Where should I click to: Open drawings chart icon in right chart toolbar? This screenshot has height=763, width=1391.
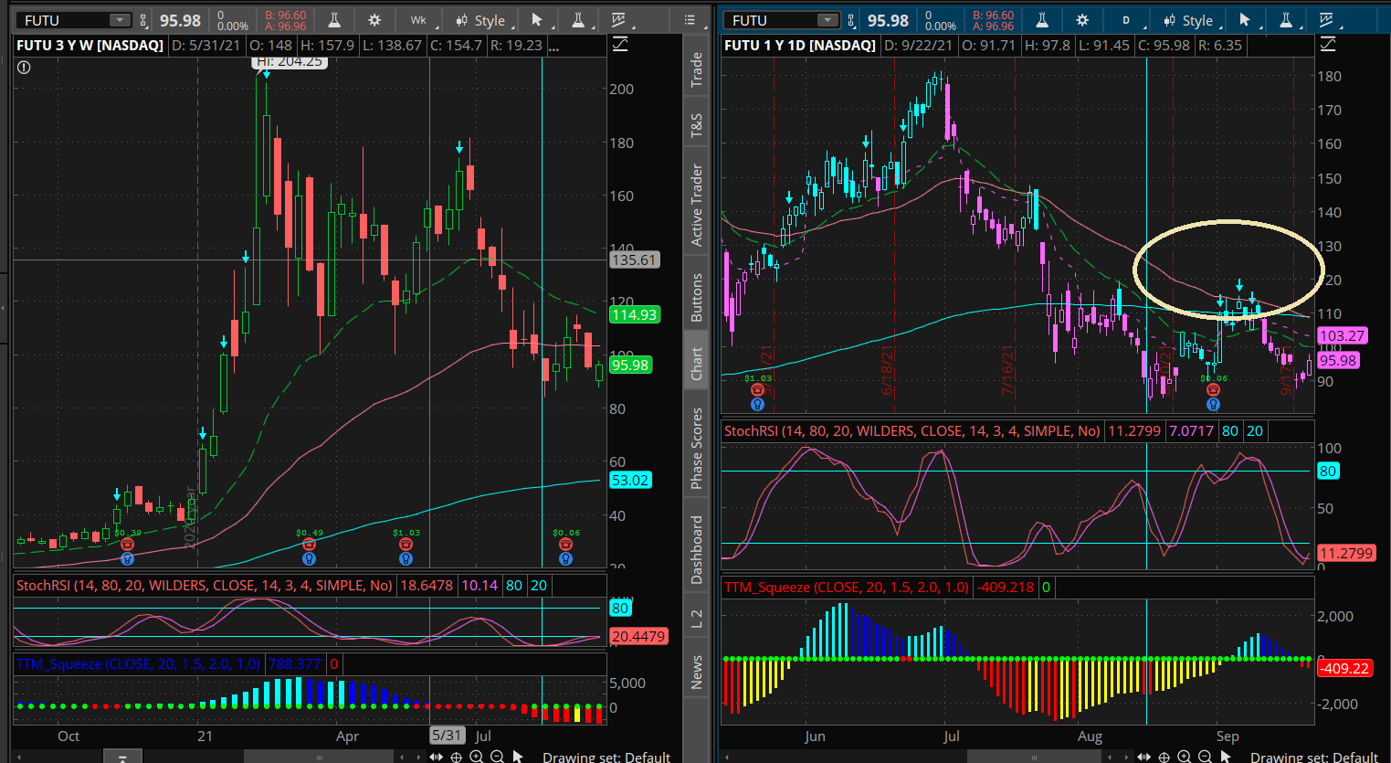click(x=1326, y=20)
